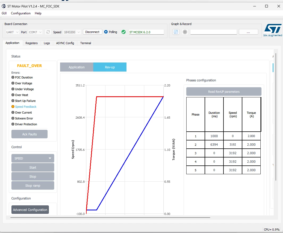This screenshot has width=283, height=233.
Task: Open the Help menu
Action: coord(38,13)
